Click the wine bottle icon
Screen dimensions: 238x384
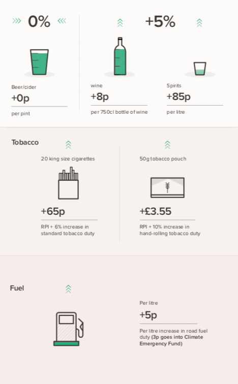pos(120,56)
